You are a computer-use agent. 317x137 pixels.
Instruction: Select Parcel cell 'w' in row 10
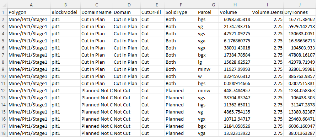pyautogui.click(x=208, y=76)
